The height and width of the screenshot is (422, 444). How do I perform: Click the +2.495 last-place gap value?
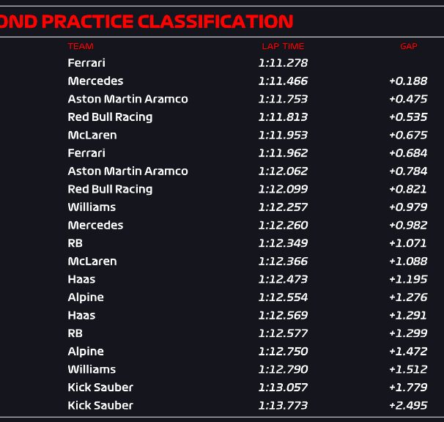coord(408,405)
